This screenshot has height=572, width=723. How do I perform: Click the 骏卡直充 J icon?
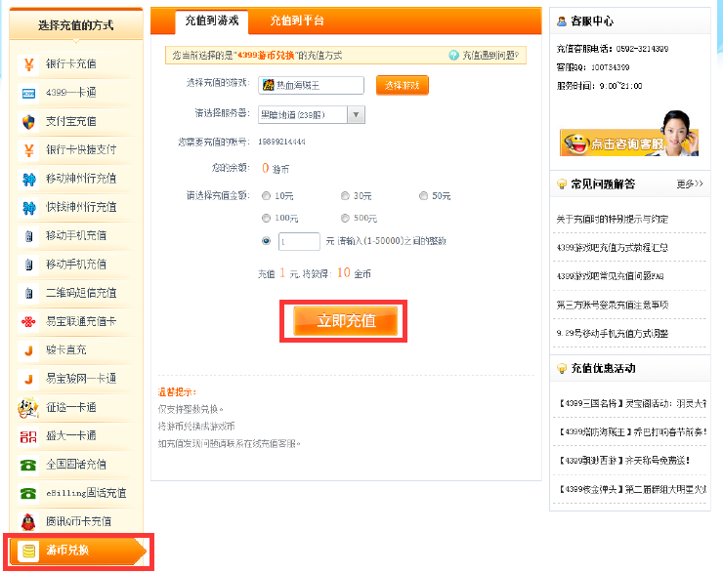pos(28,350)
